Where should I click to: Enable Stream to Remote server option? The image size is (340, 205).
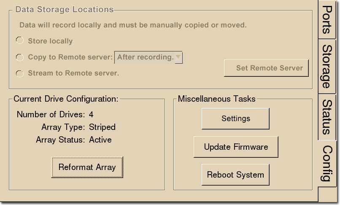20,73
